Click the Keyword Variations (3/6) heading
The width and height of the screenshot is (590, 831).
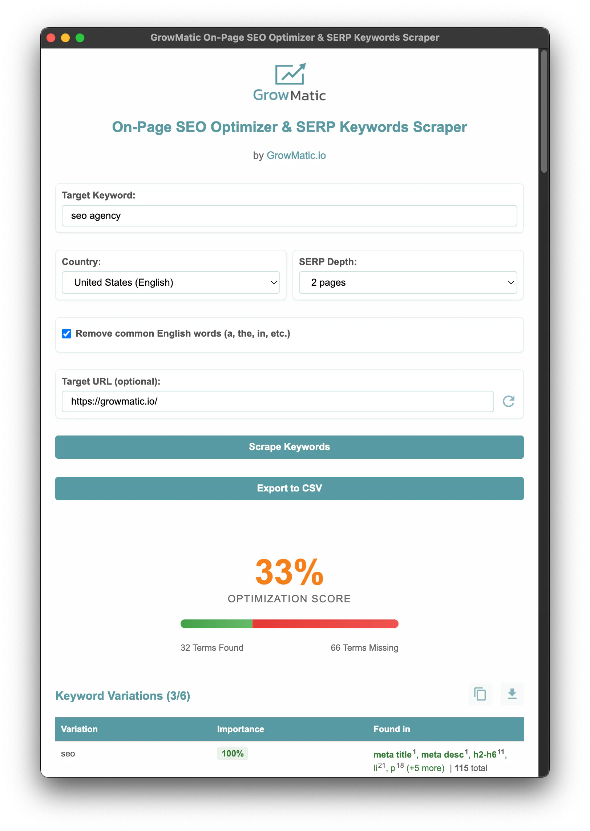tap(123, 696)
